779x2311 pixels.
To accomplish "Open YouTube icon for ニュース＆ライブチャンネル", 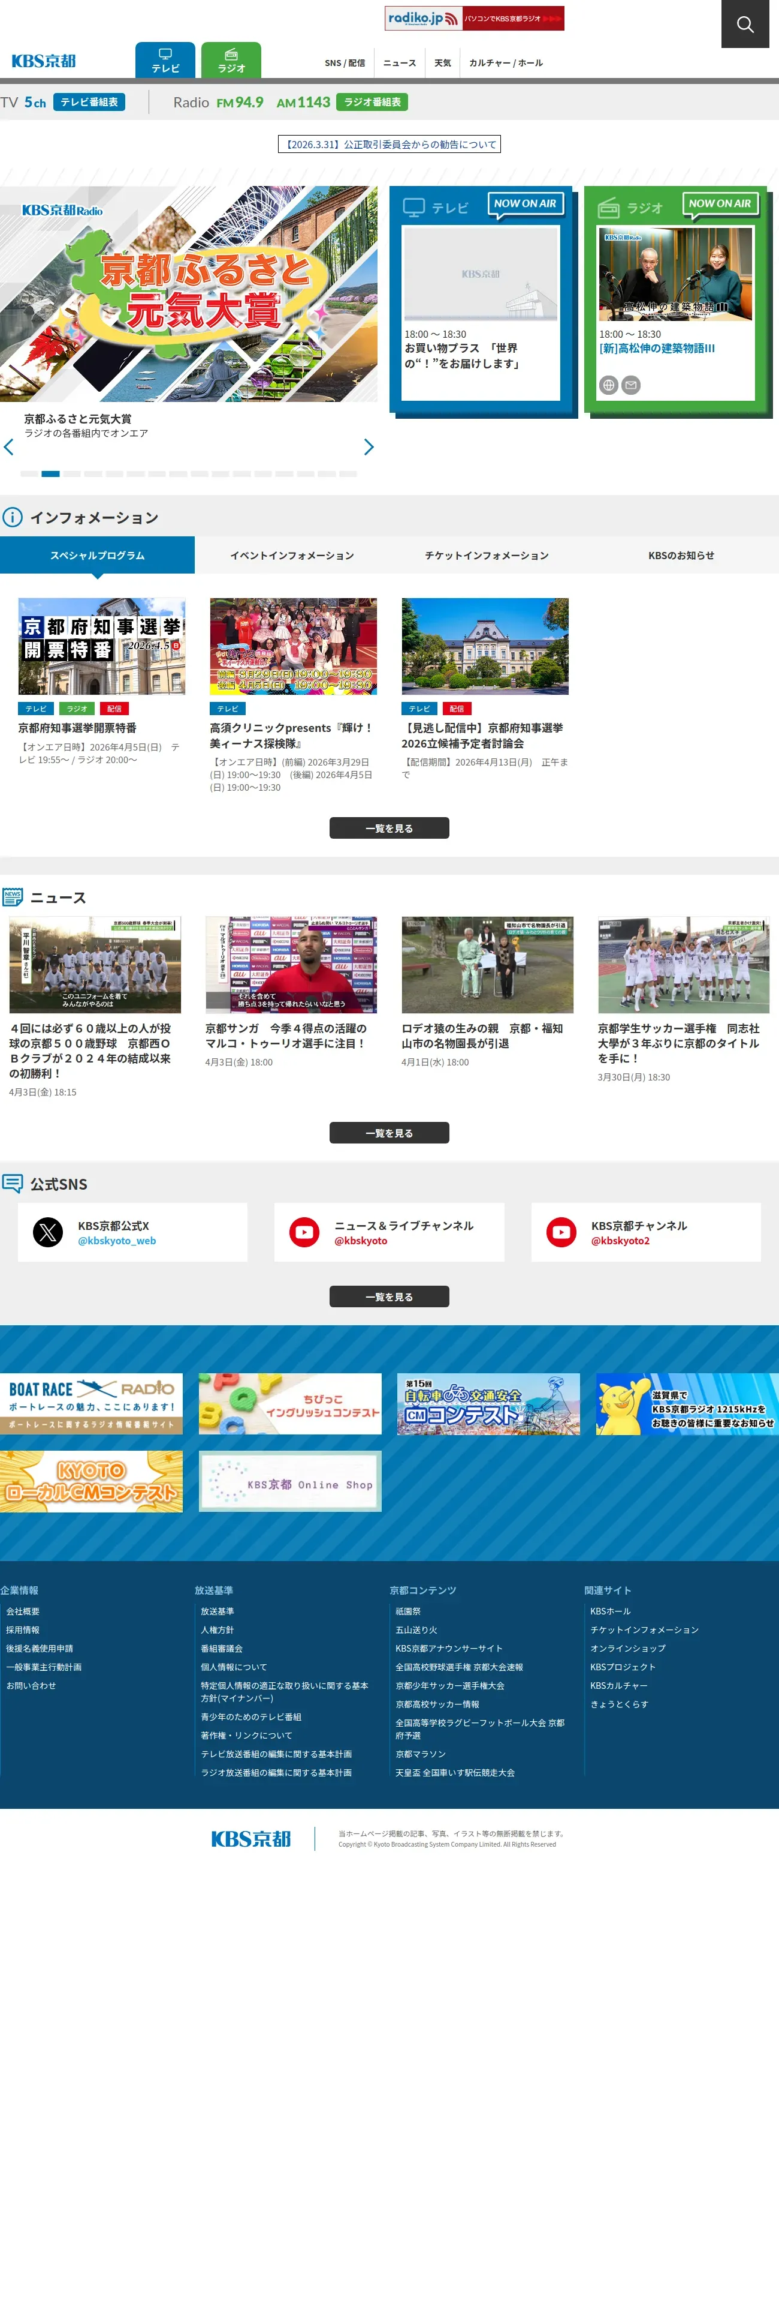I will (x=305, y=1232).
